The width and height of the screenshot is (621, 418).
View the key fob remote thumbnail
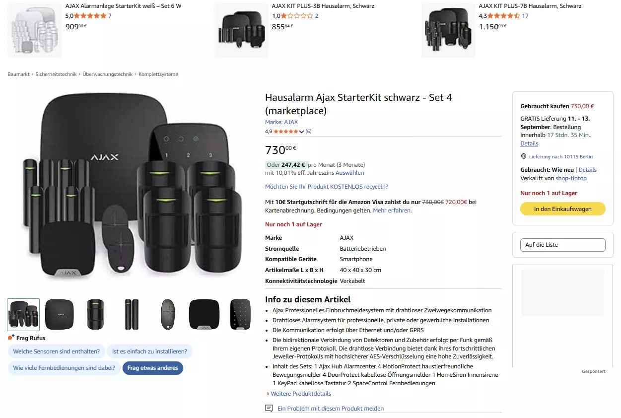click(168, 314)
